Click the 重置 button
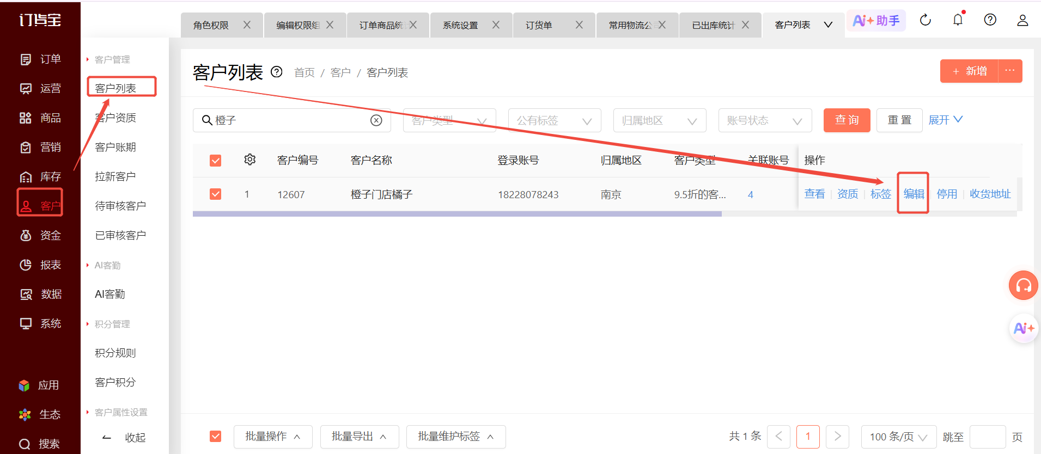 [899, 120]
